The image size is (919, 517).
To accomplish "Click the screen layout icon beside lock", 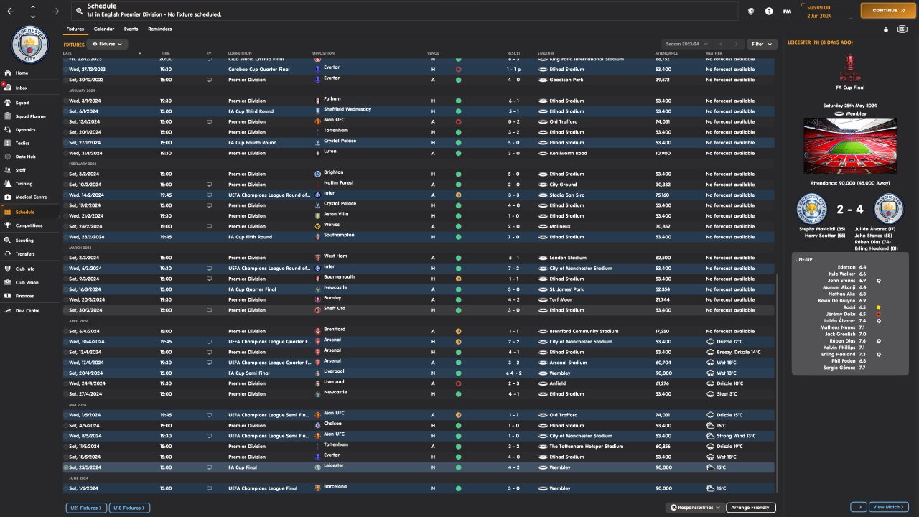I will click(x=902, y=29).
